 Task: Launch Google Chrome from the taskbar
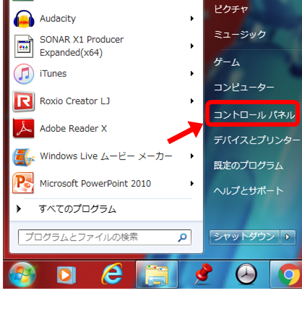[288, 274]
